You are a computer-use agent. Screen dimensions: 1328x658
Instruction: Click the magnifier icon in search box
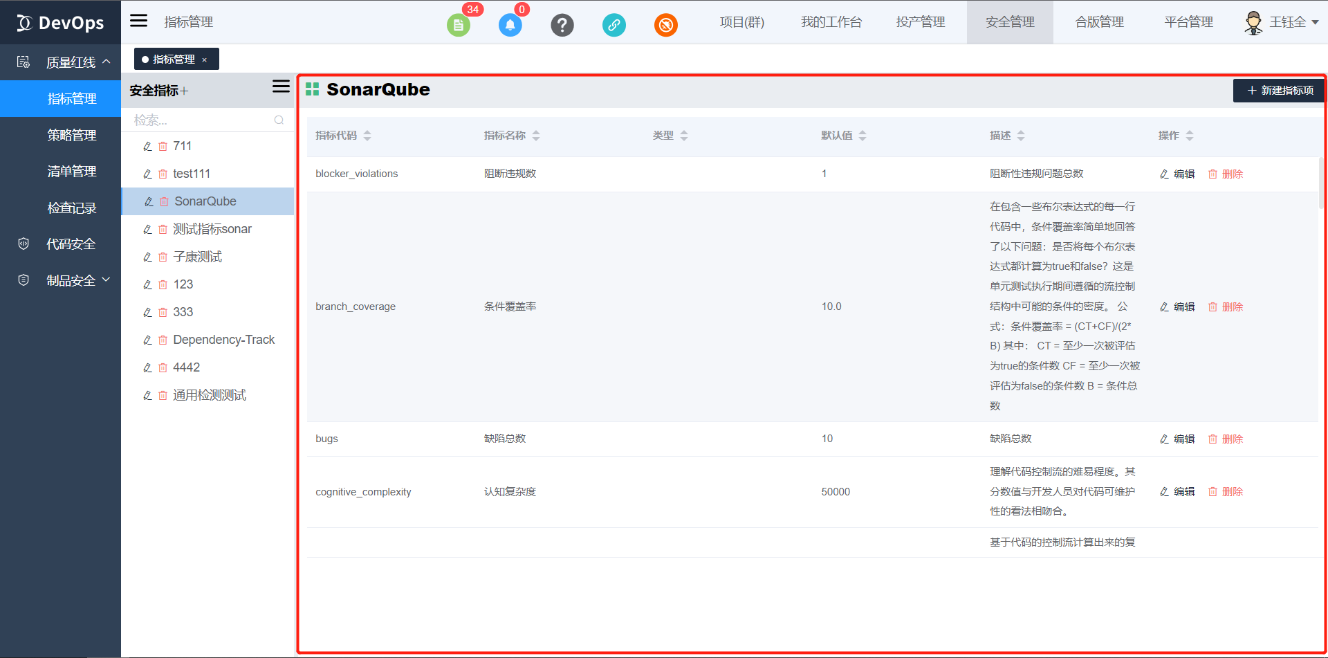[x=279, y=120]
